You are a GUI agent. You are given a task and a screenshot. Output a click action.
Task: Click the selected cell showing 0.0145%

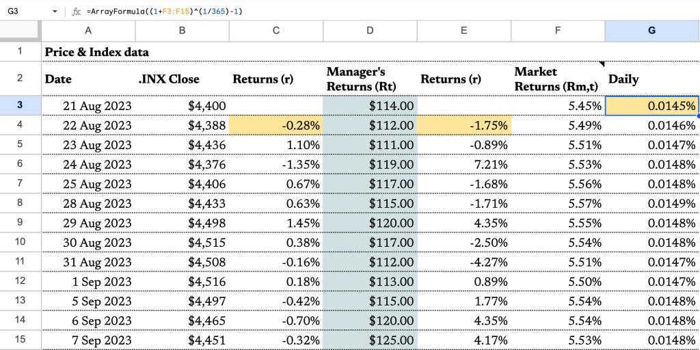click(651, 106)
